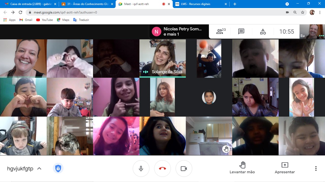Toggle Levantar mão to raise hand
The height and width of the screenshot is (182, 325).
(242, 168)
